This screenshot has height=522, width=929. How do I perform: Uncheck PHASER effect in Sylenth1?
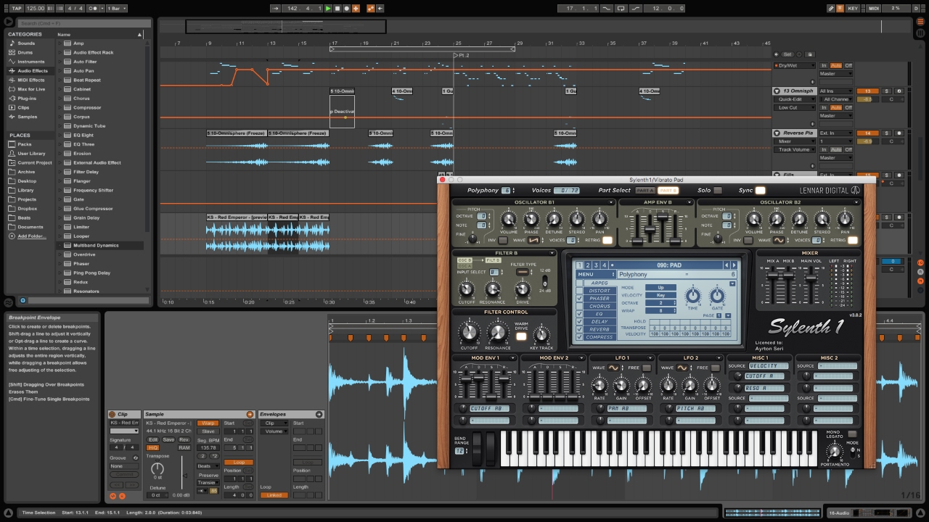(579, 299)
